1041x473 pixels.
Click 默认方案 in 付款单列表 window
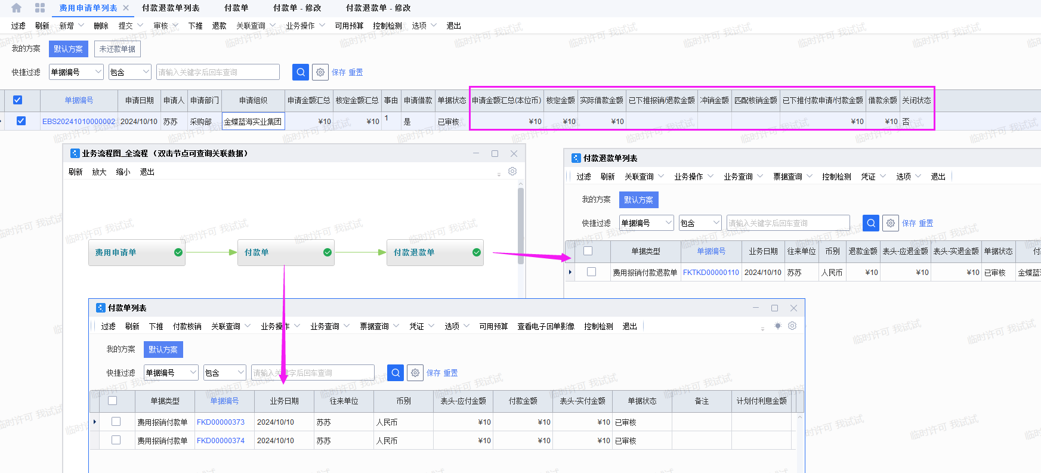[x=163, y=350]
